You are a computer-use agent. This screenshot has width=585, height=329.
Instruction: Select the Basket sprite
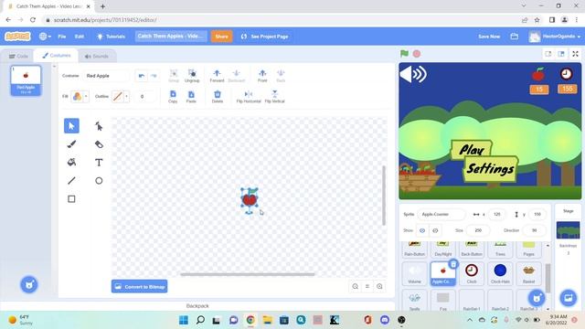[528, 273]
